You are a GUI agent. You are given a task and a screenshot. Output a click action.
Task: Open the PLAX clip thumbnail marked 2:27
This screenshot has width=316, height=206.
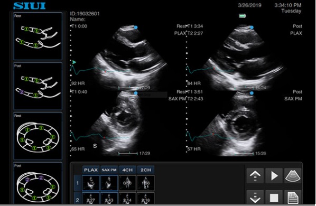(91, 198)
